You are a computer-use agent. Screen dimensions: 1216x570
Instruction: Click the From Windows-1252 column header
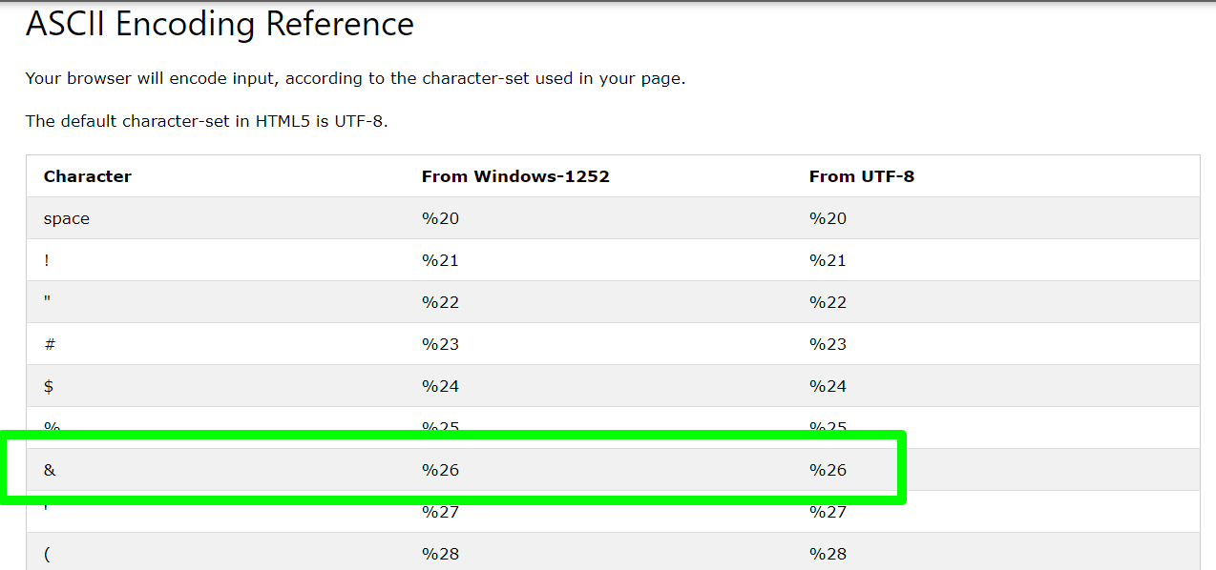pyautogui.click(x=515, y=176)
